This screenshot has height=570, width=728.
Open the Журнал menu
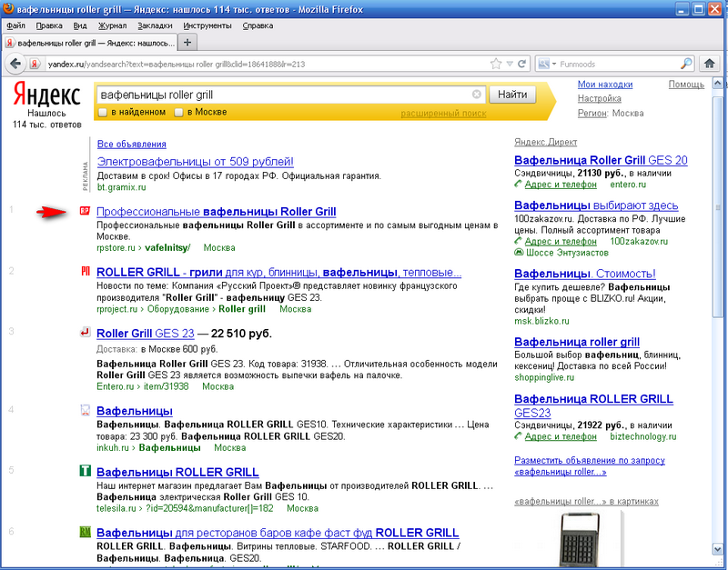(112, 25)
